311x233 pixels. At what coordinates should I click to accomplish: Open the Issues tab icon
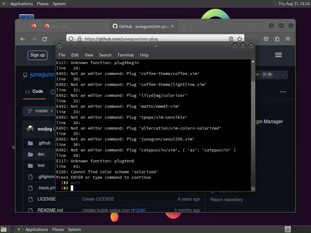point(53,92)
